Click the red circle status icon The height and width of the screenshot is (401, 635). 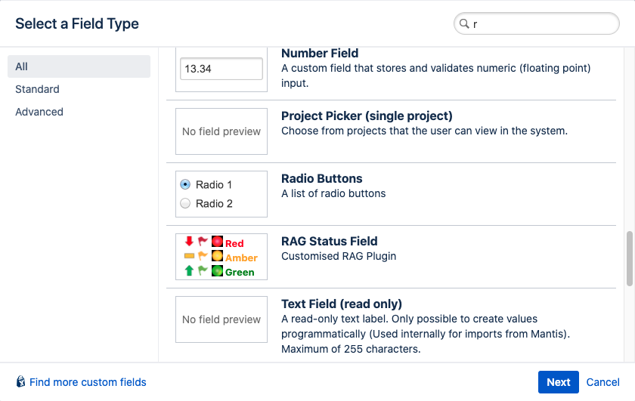tap(217, 242)
